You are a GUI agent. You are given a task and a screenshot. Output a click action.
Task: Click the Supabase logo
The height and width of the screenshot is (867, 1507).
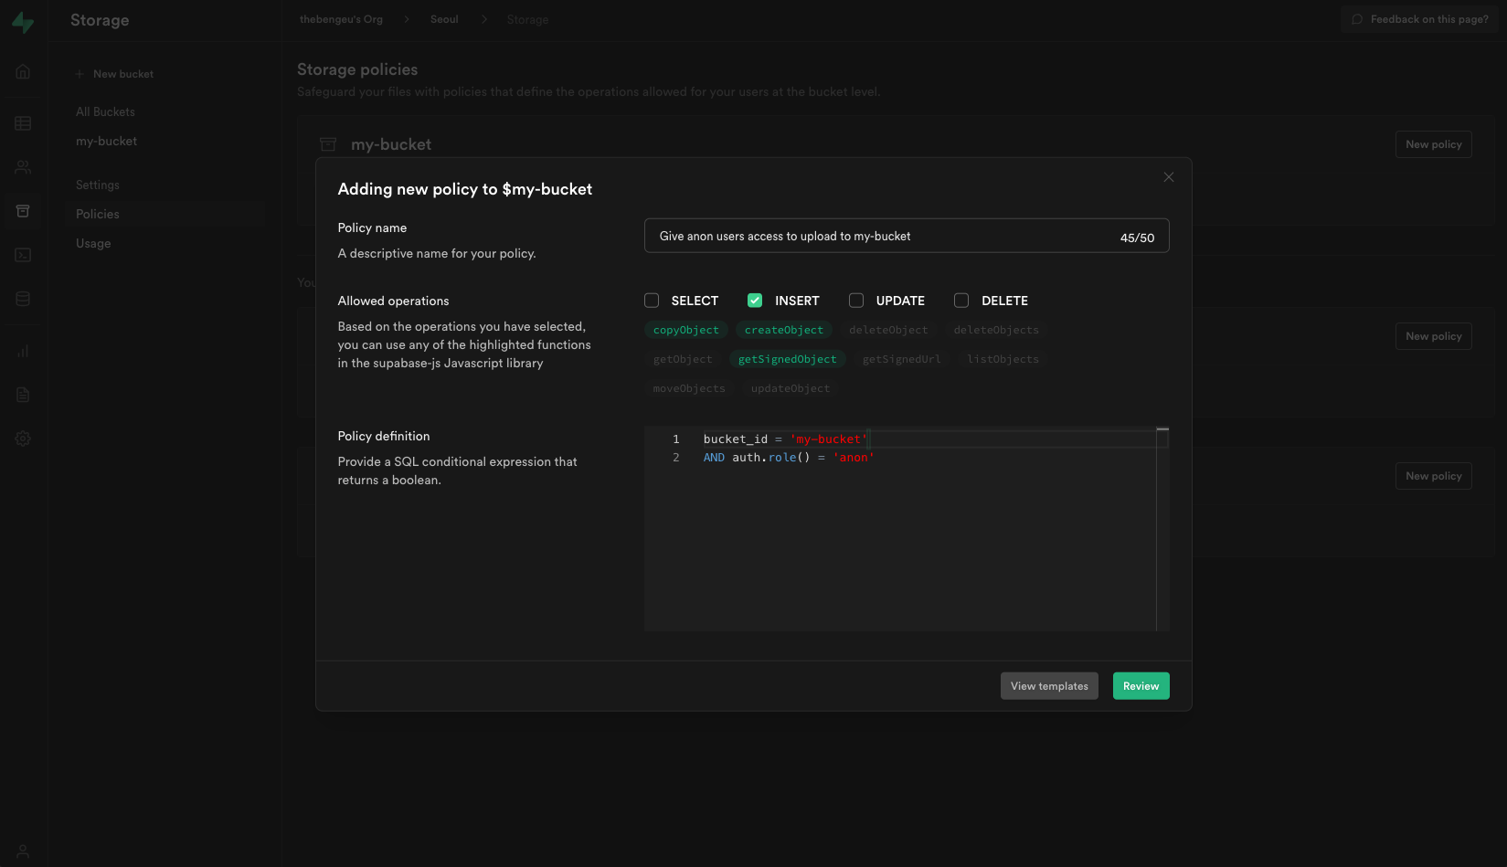[x=22, y=22]
